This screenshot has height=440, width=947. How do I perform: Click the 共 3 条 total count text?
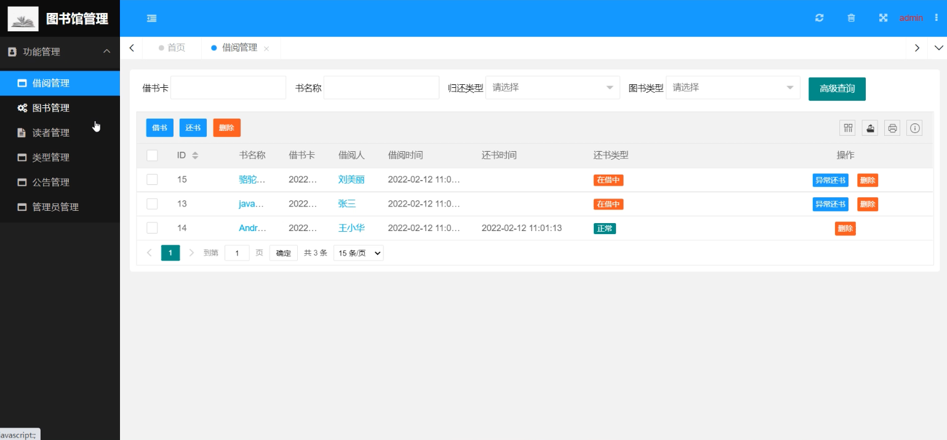click(x=316, y=253)
